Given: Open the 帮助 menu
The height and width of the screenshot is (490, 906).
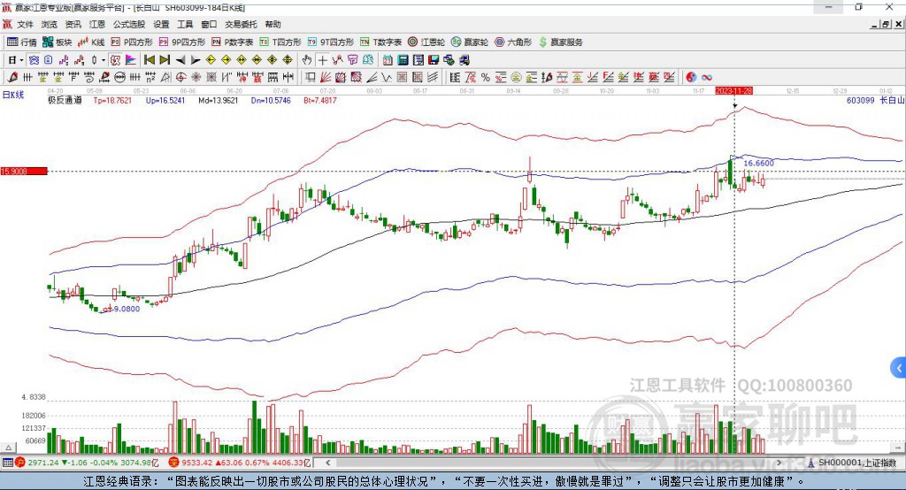Looking at the screenshot, I should coord(273,24).
